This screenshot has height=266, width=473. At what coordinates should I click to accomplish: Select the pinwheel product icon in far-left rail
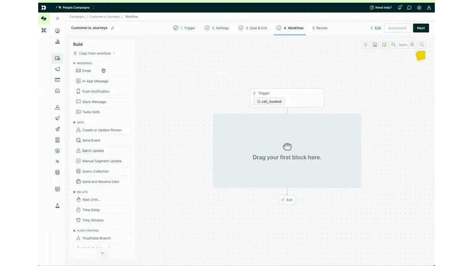[44, 30]
